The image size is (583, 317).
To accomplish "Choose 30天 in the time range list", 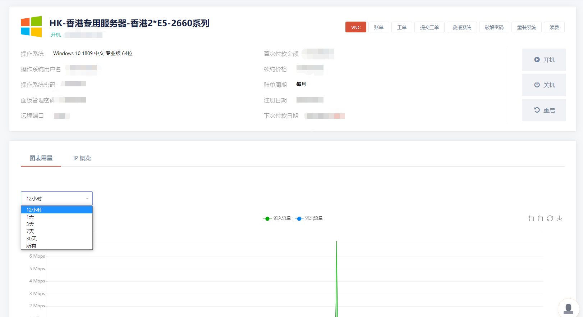I will coord(32,239).
